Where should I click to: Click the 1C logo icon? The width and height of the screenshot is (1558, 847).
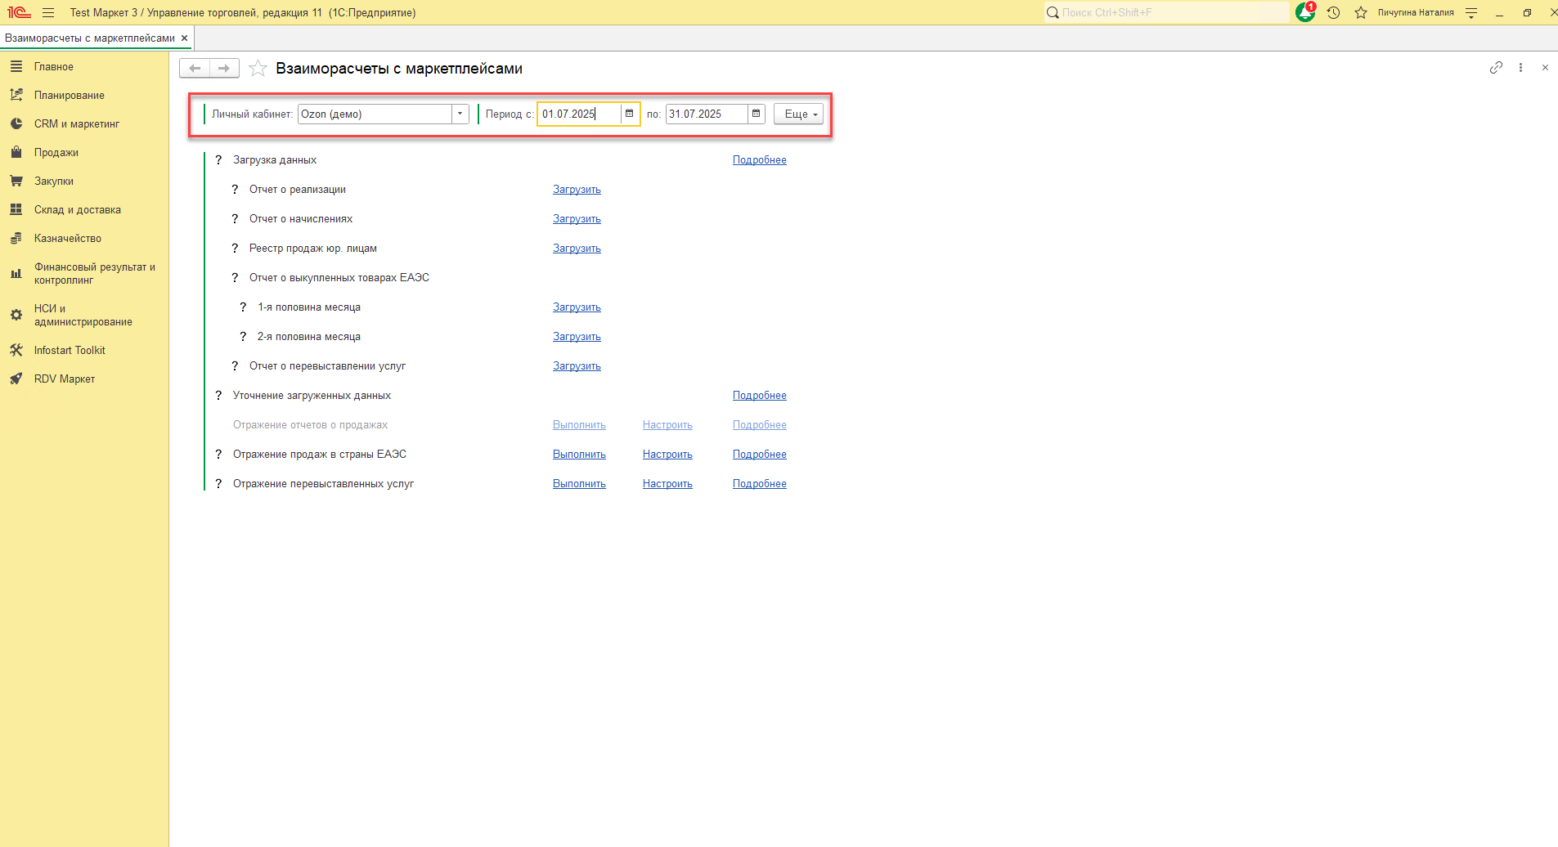tap(19, 13)
